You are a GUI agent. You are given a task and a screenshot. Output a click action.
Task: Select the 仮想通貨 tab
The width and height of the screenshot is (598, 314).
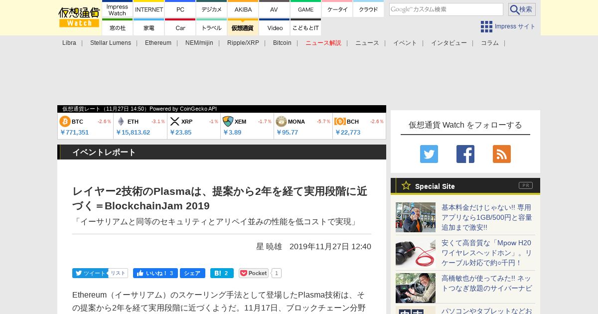(243, 27)
